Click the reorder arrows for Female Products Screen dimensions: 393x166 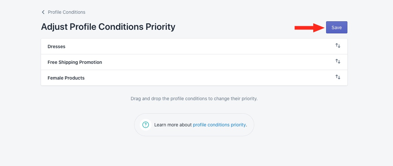(x=338, y=77)
